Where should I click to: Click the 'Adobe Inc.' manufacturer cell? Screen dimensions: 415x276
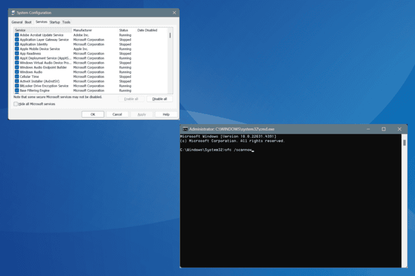(x=81, y=35)
